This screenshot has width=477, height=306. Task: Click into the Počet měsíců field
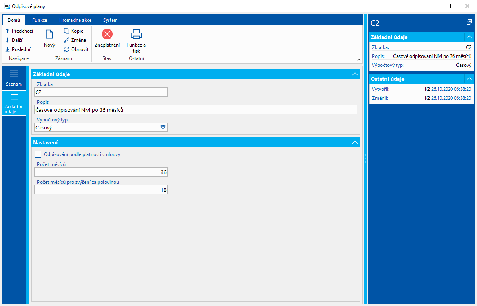click(101, 172)
